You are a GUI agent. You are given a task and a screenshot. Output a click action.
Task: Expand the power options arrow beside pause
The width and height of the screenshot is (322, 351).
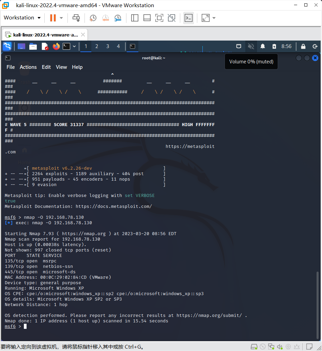pos(61,18)
